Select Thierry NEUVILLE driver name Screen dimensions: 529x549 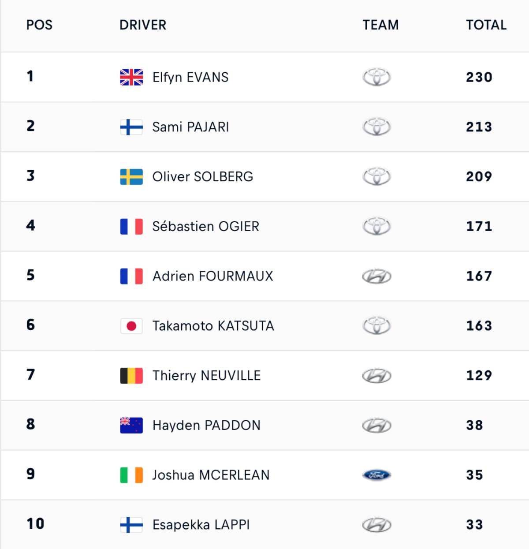tap(207, 376)
